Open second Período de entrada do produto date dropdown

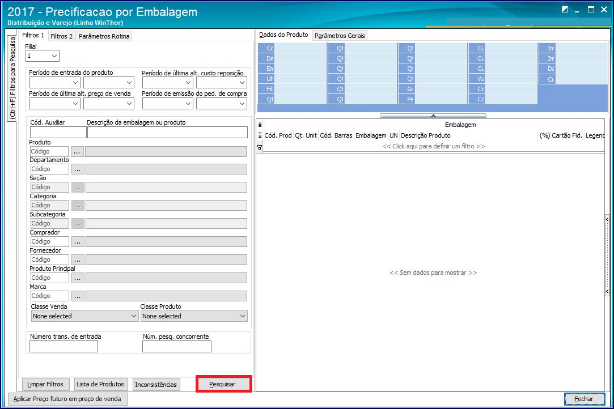pos(129,83)
